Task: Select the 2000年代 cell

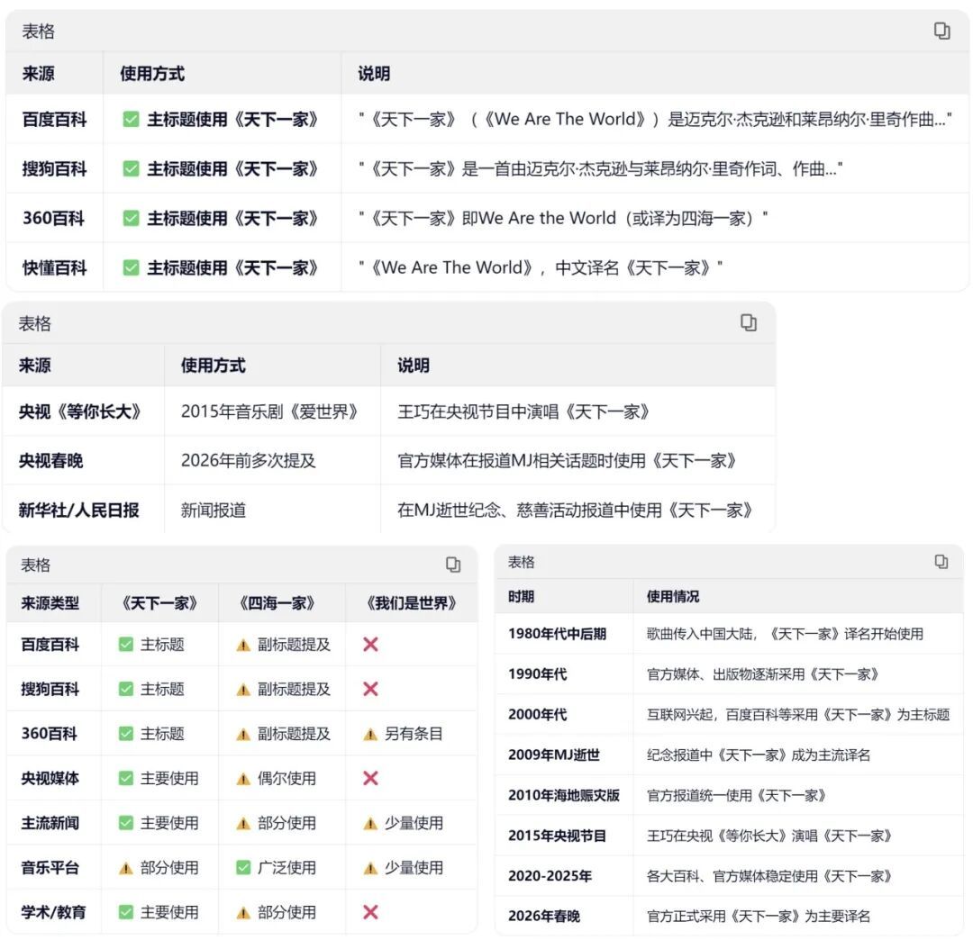Action: pos(537,714)
